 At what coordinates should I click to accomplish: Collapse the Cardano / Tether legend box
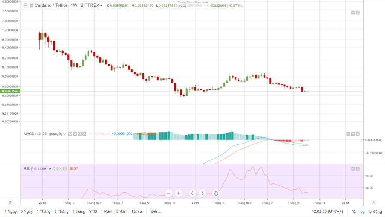[26, 6]
